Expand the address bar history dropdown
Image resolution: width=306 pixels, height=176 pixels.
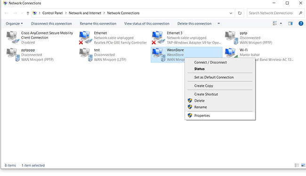tap(231, 13)
